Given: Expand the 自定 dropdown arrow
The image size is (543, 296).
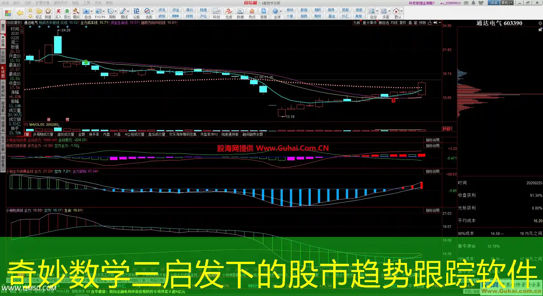Looking at the screenshot, I should (x=377, y=11).
